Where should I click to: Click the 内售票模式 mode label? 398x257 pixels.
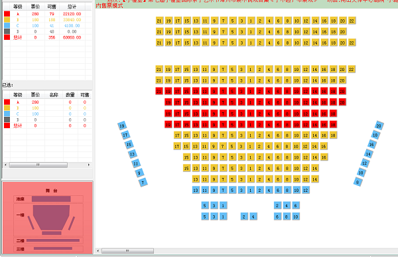109,5
